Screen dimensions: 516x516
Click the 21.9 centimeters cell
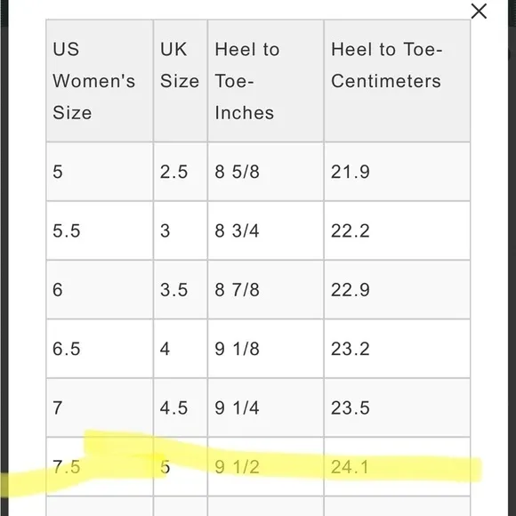[x=397, y=172]
